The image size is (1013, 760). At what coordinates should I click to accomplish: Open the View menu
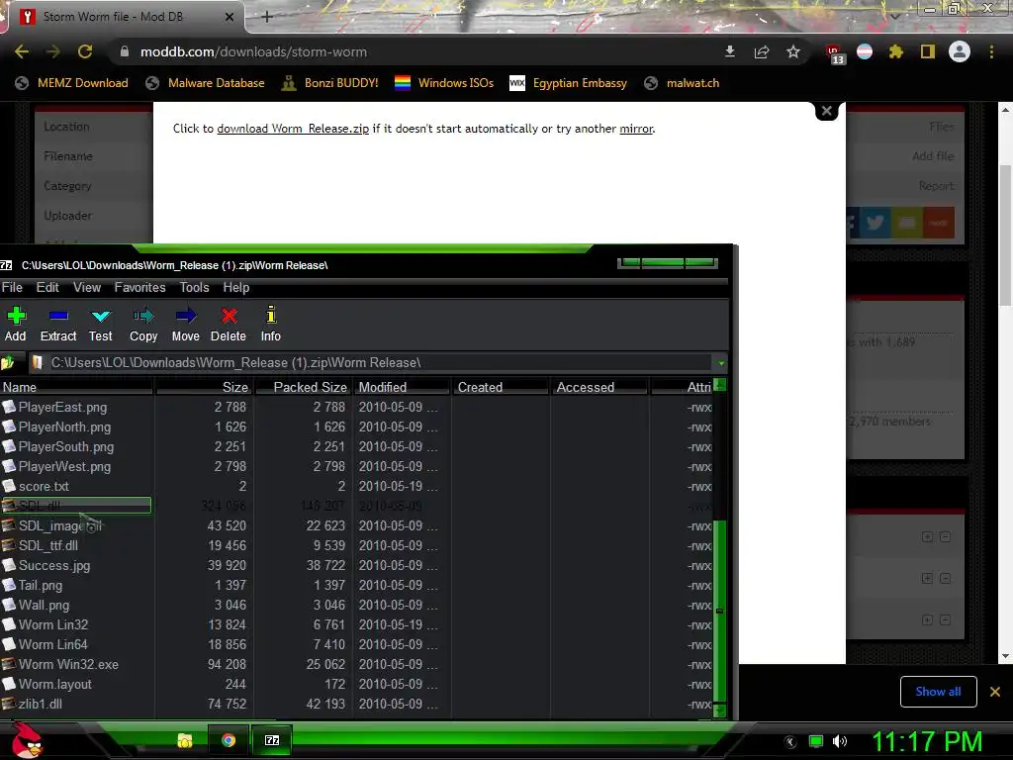[x=87, y=288]
